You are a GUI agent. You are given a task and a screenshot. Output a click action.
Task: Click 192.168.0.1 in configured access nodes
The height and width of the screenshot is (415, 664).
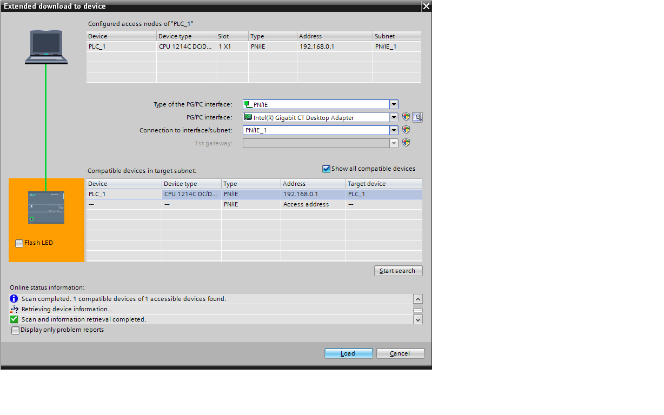point(317,46)
